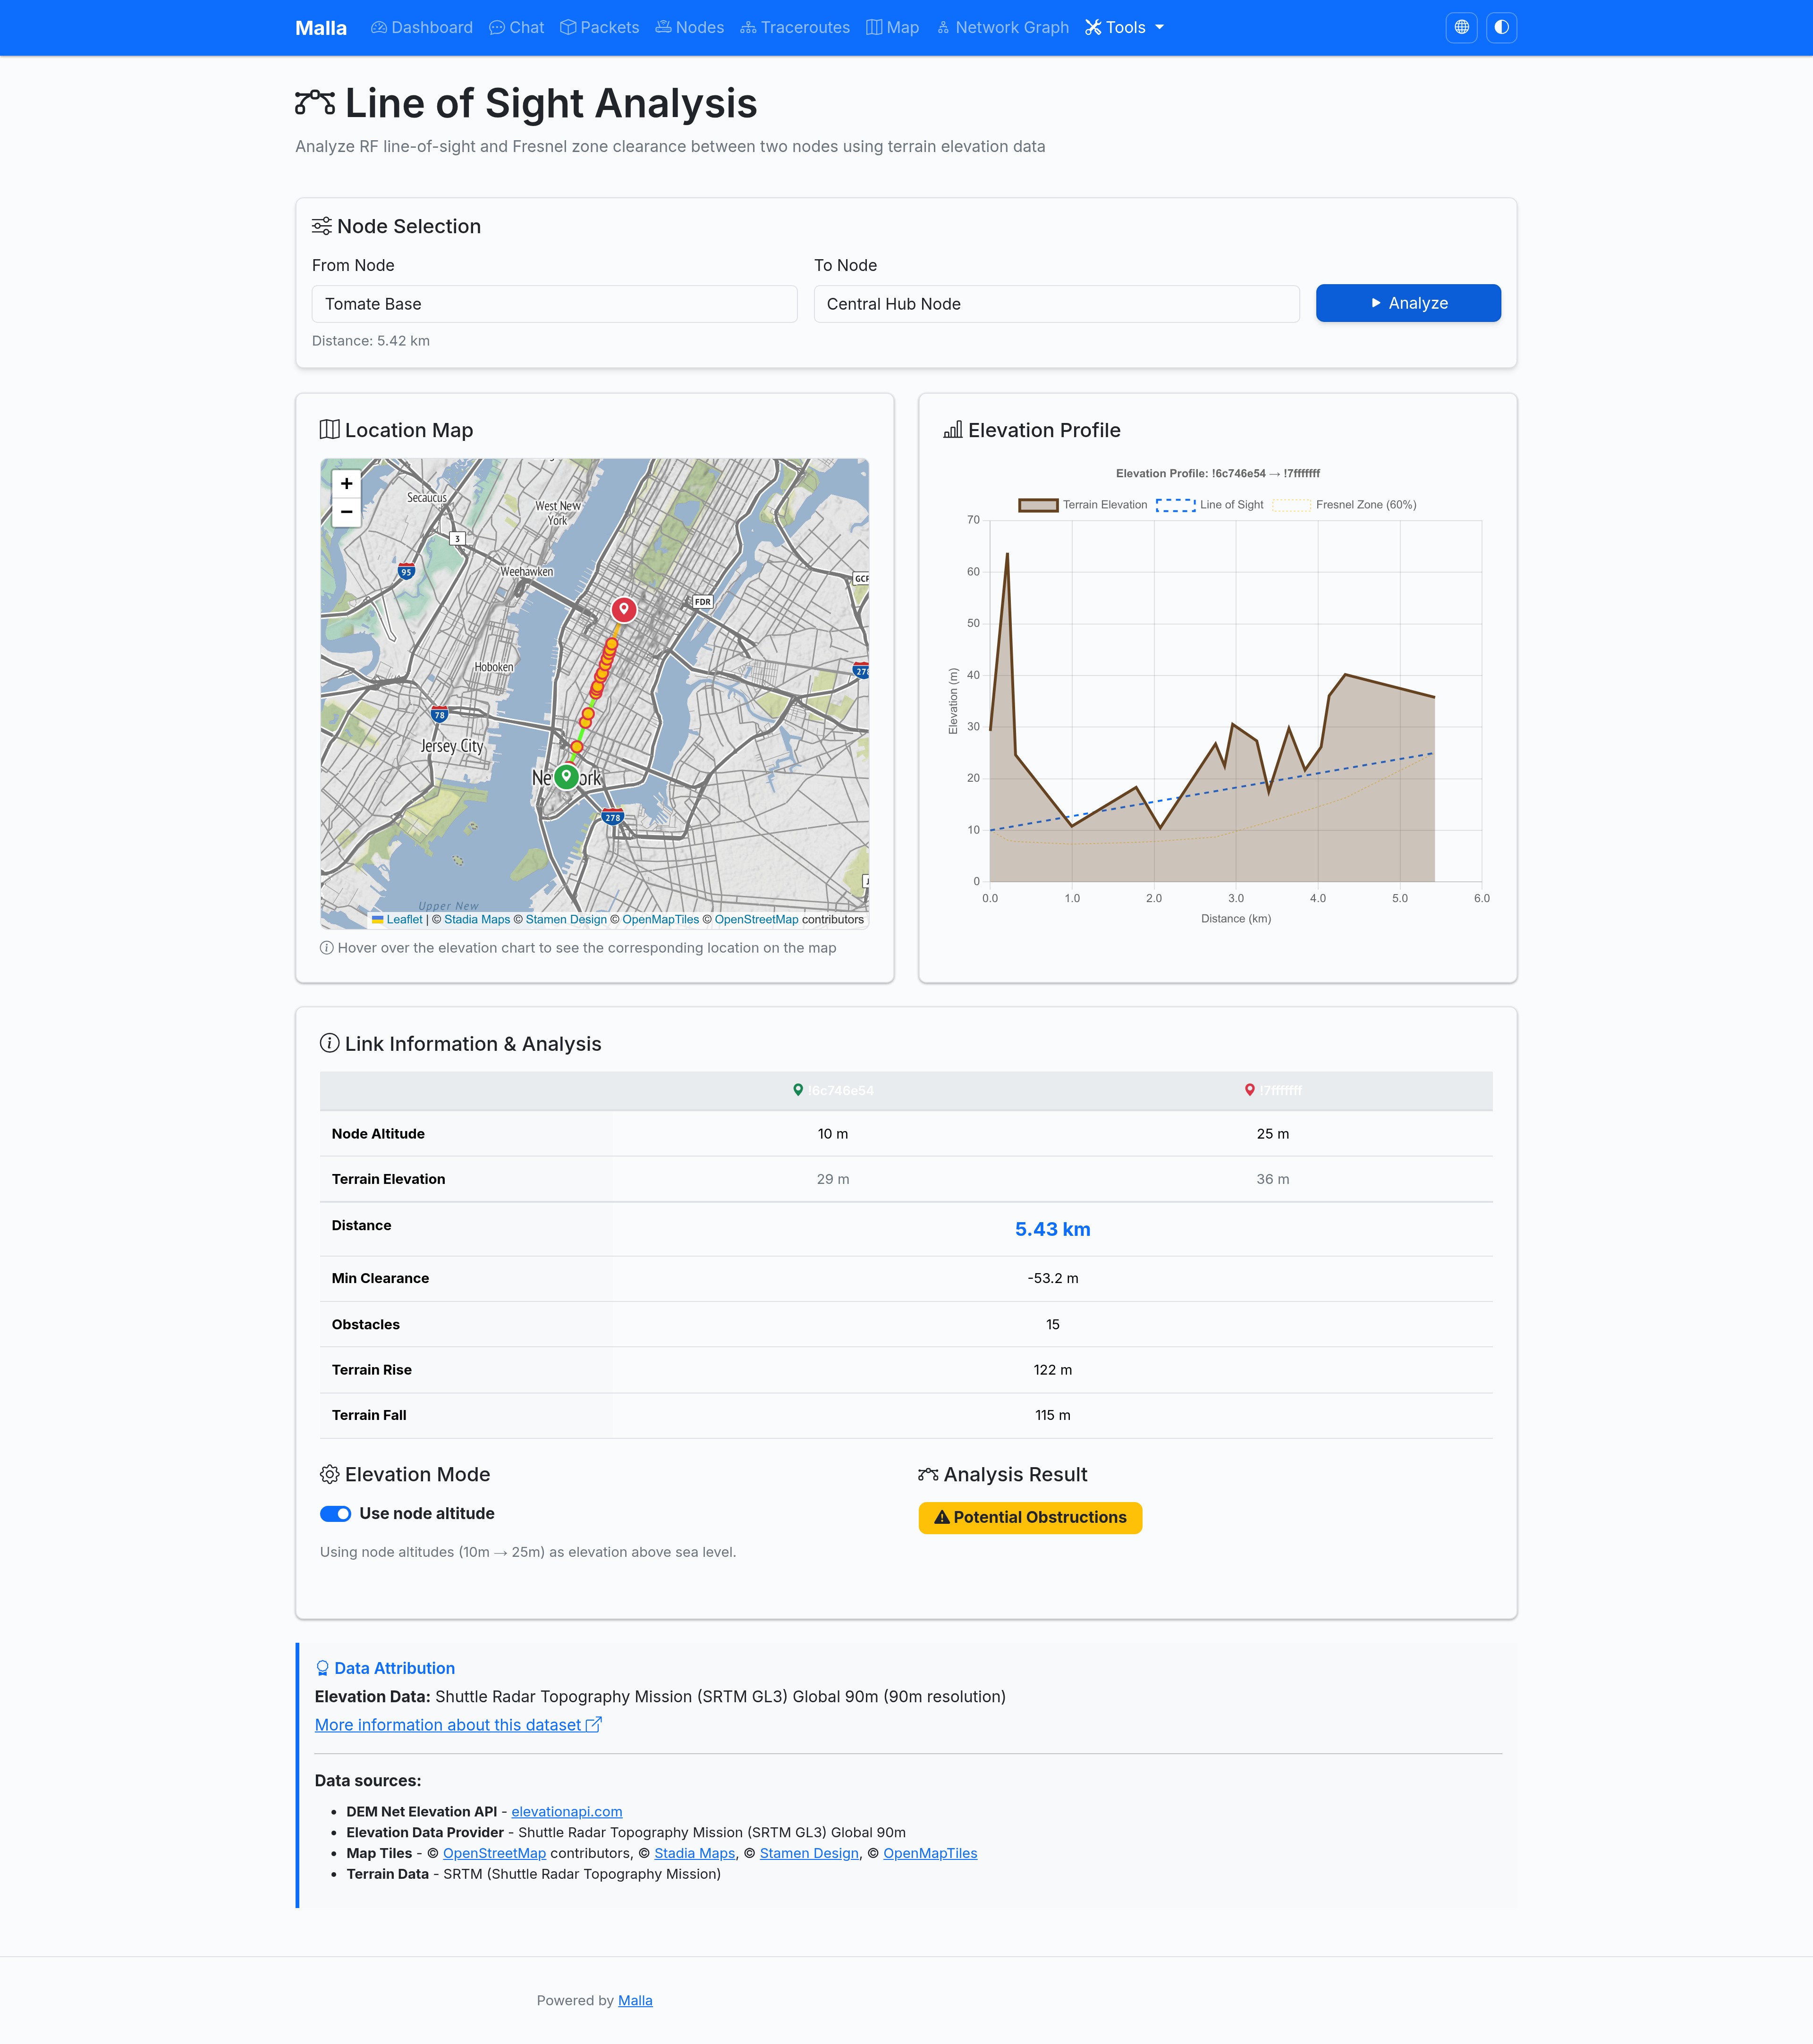Viewport: 1813px width, 2044px height.
Task: Open the elevationapi.com link
Action: (x=567, y=1812)
